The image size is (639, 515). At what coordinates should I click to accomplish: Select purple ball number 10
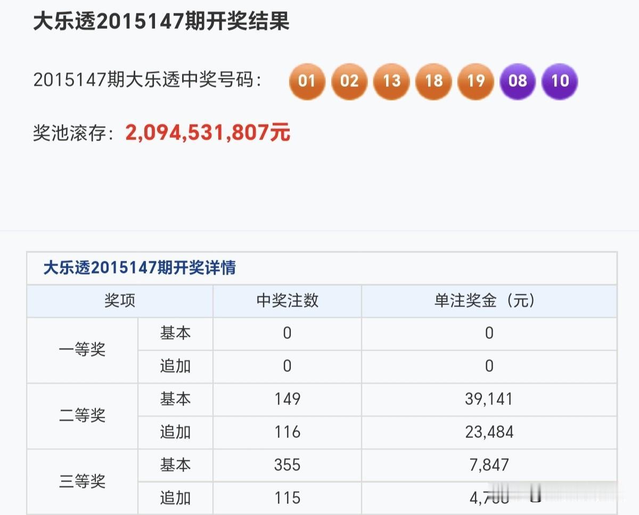(559, 81)
